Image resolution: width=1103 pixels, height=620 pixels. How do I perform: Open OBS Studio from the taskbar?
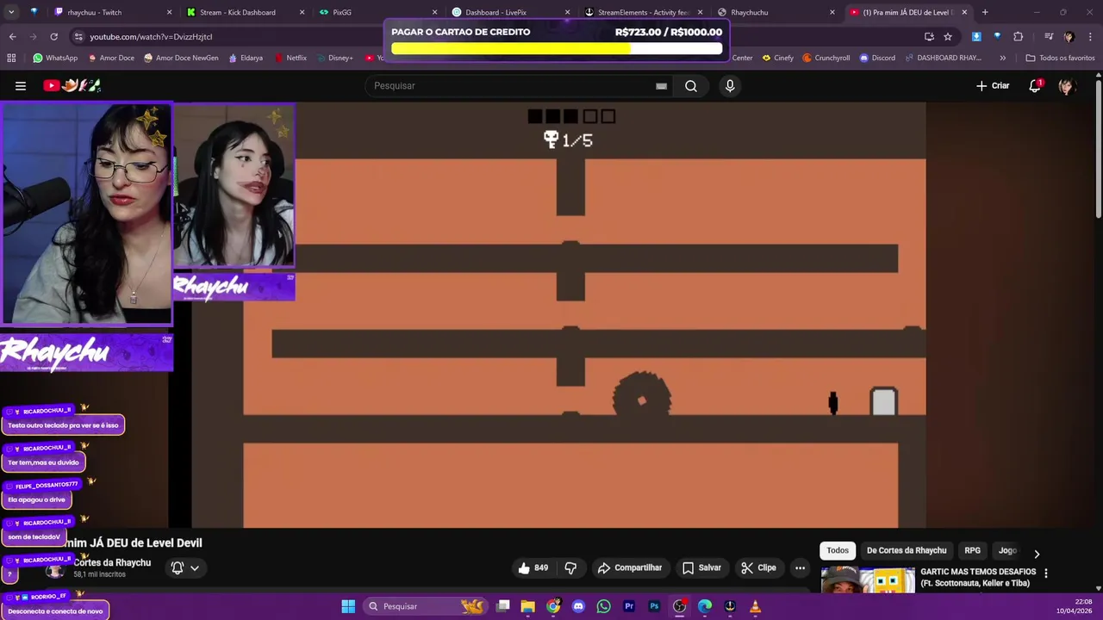[679, 606]
